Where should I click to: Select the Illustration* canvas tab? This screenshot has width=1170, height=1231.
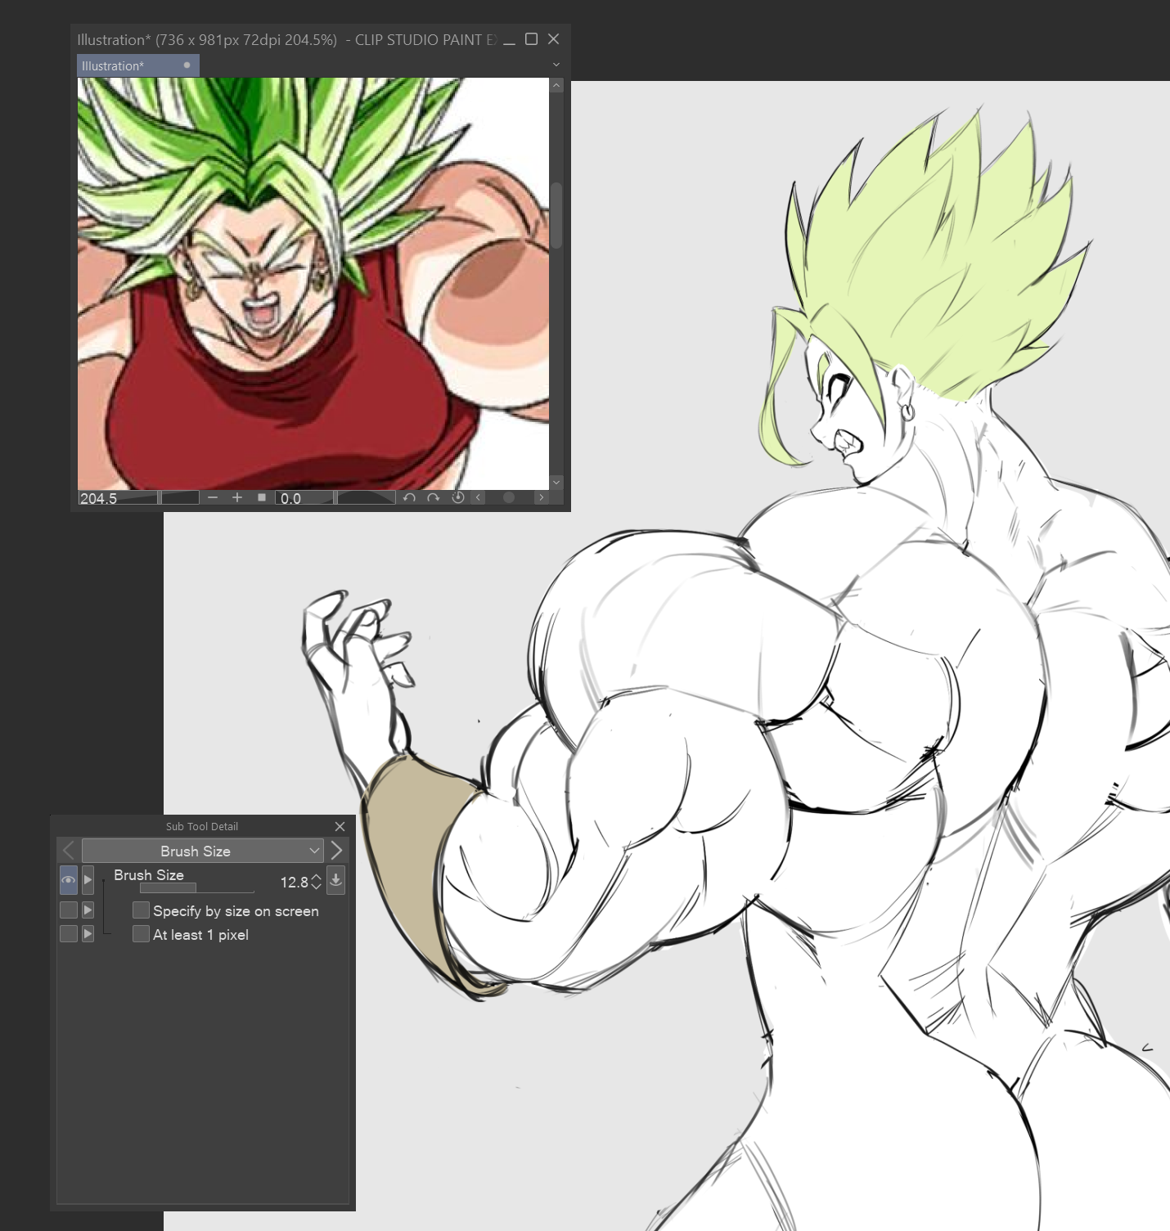pos(137,65)
